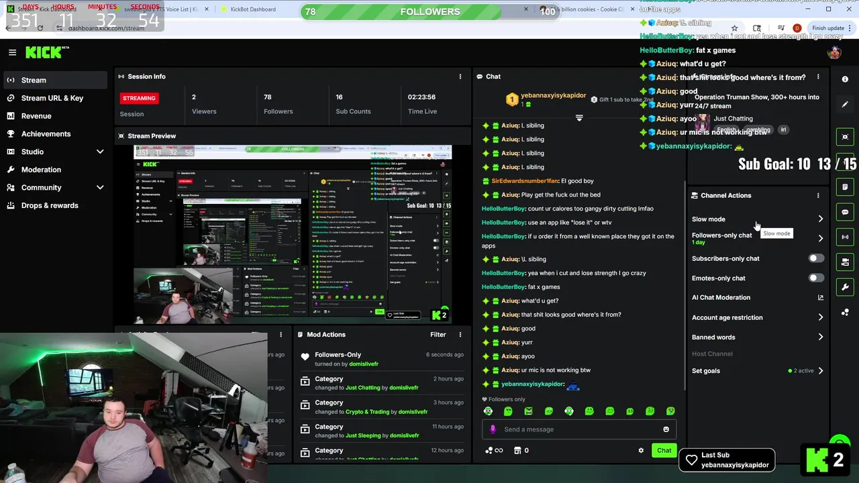The image size is (859, 483).
Task: Click the profile avatar at top right
Action: pyautogui.click(x=834, y=52)
